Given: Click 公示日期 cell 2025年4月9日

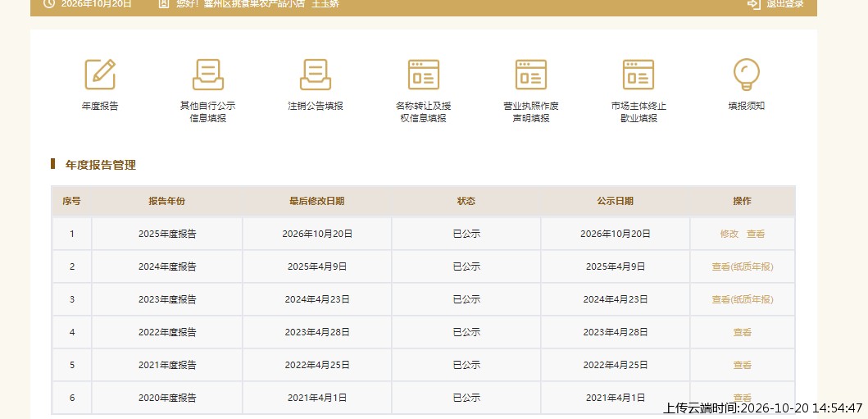Looking at the screenshot, I should pos(615,266).
